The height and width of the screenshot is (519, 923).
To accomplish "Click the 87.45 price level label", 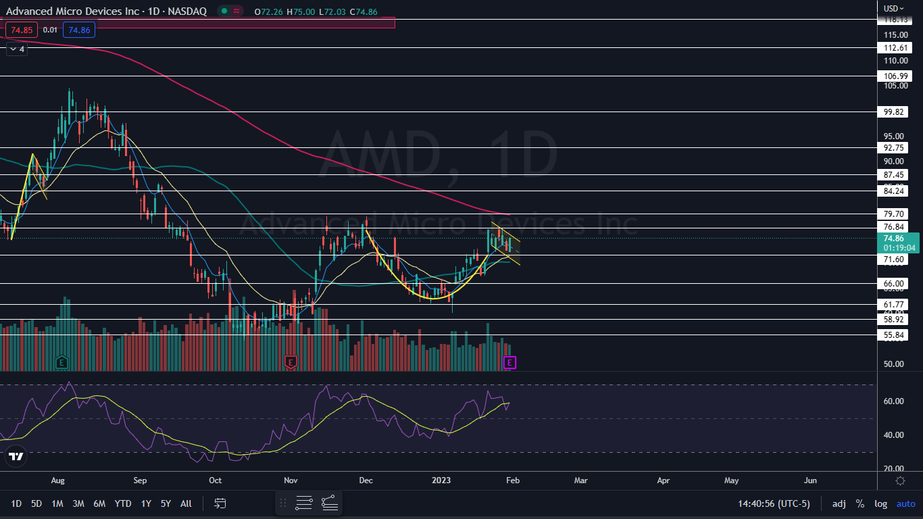I will pos(893,174).
